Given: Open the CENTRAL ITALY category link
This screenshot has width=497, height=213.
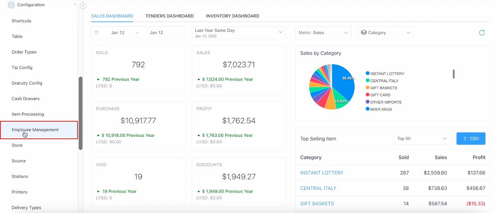Looking at the screenshot, I should tap(318, 188).
